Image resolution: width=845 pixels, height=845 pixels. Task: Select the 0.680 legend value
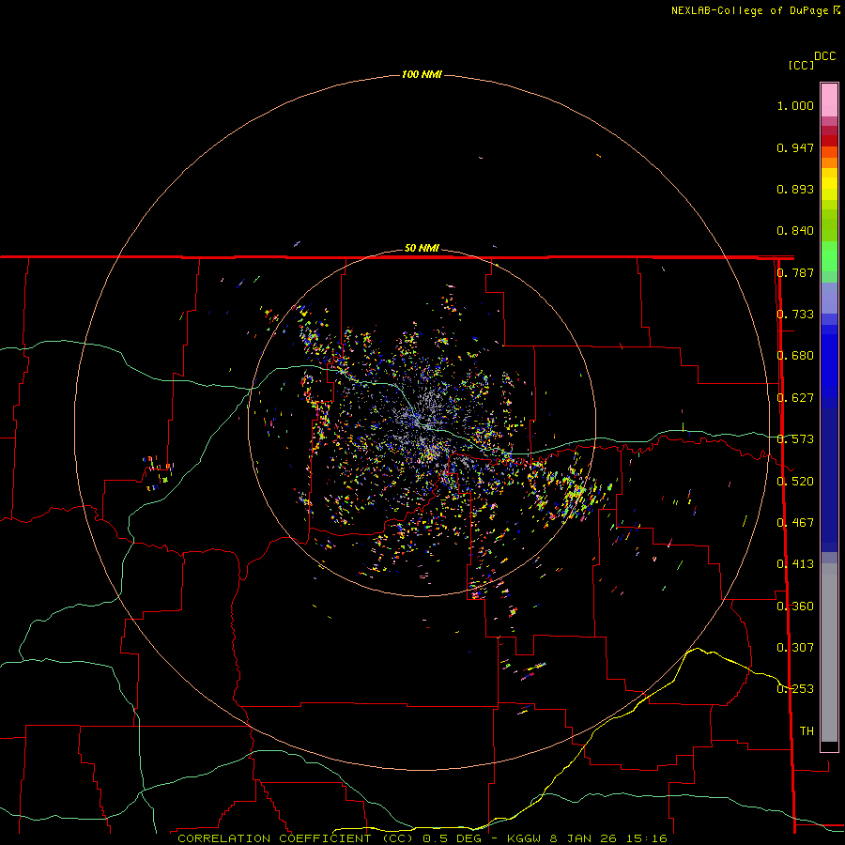[795, 356]
